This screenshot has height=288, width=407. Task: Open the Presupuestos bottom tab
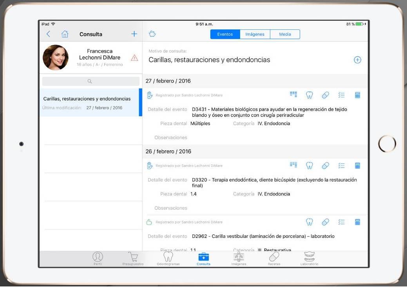pos(133,259)
